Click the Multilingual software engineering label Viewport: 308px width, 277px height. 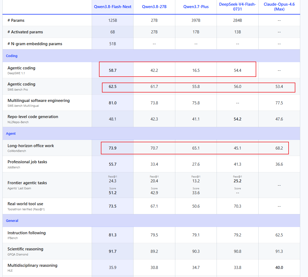(39, 101)
